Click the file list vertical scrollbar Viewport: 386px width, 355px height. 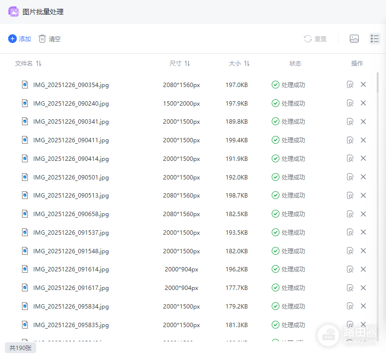click(x=377, y=83)
